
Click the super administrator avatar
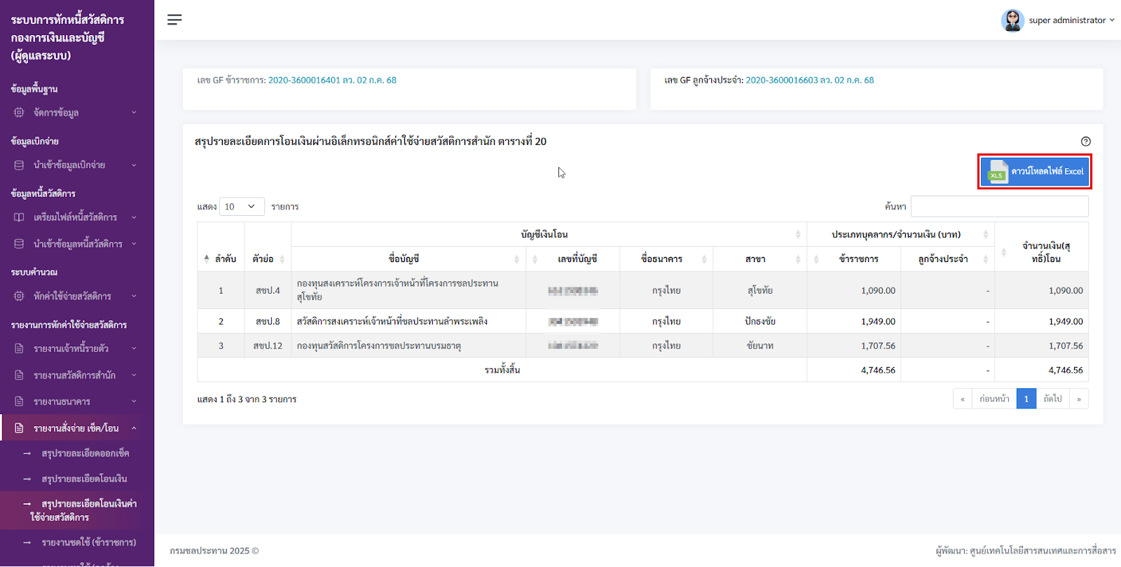(1012, 20)
